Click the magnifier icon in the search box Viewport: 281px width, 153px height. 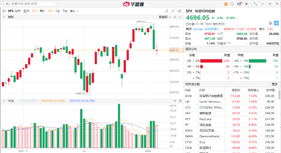tap(3, 4)
